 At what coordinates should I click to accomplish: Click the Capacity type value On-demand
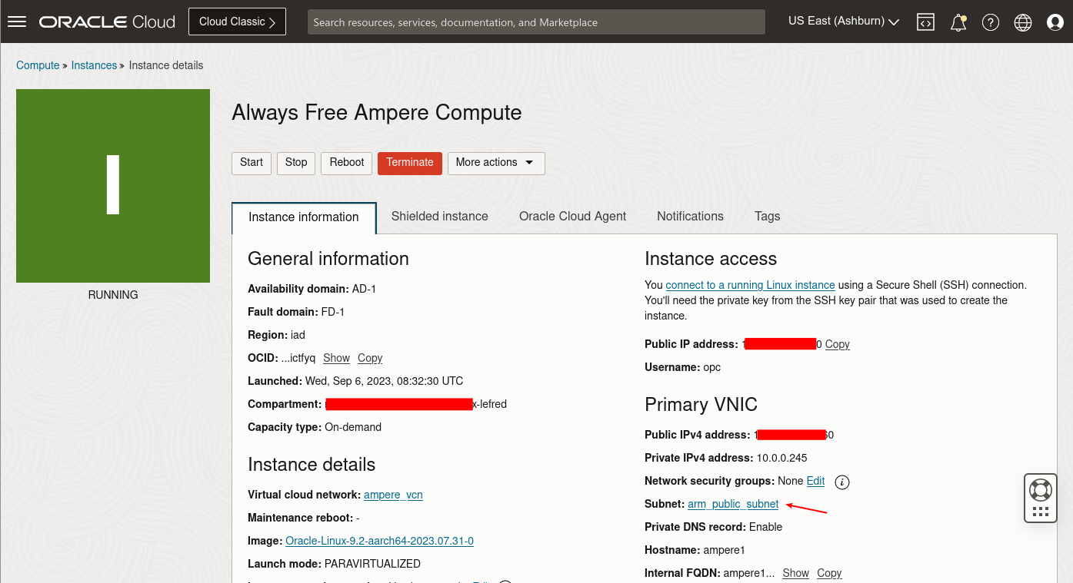[x=353, y=427]
